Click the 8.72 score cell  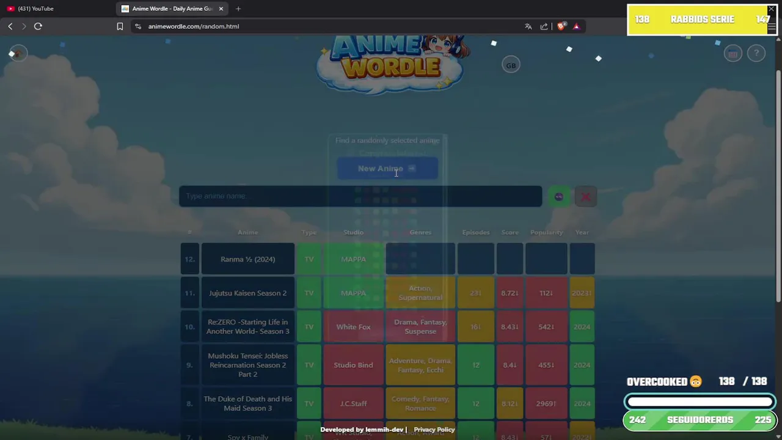pyautogui.click(x=510, y=293)
